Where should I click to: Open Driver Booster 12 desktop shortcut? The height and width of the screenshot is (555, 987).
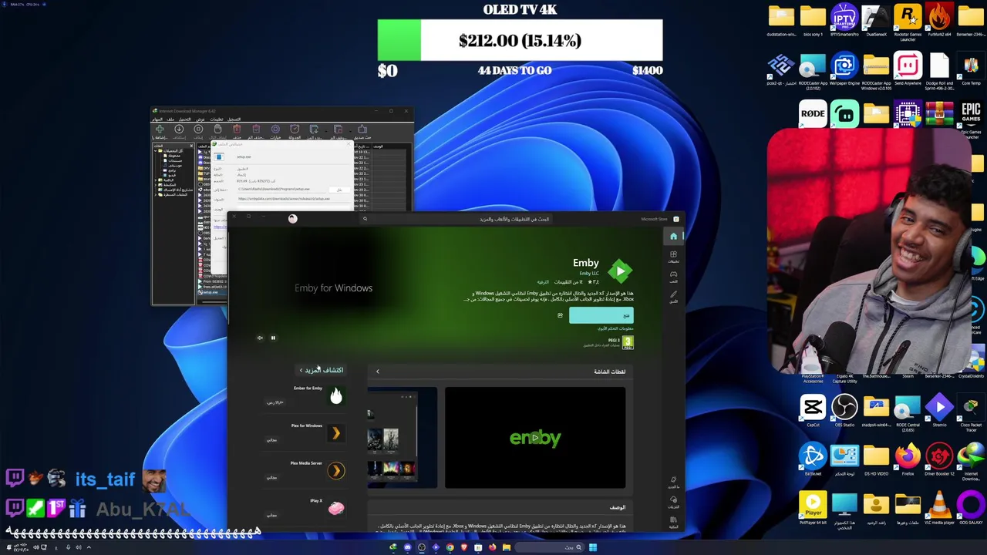click(x=939, y=459)
